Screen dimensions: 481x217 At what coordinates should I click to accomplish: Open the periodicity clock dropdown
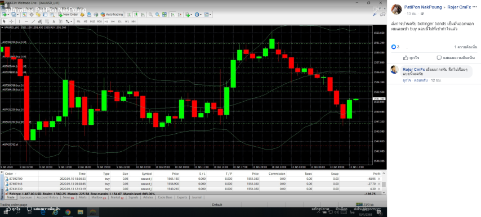coord(198,15)
